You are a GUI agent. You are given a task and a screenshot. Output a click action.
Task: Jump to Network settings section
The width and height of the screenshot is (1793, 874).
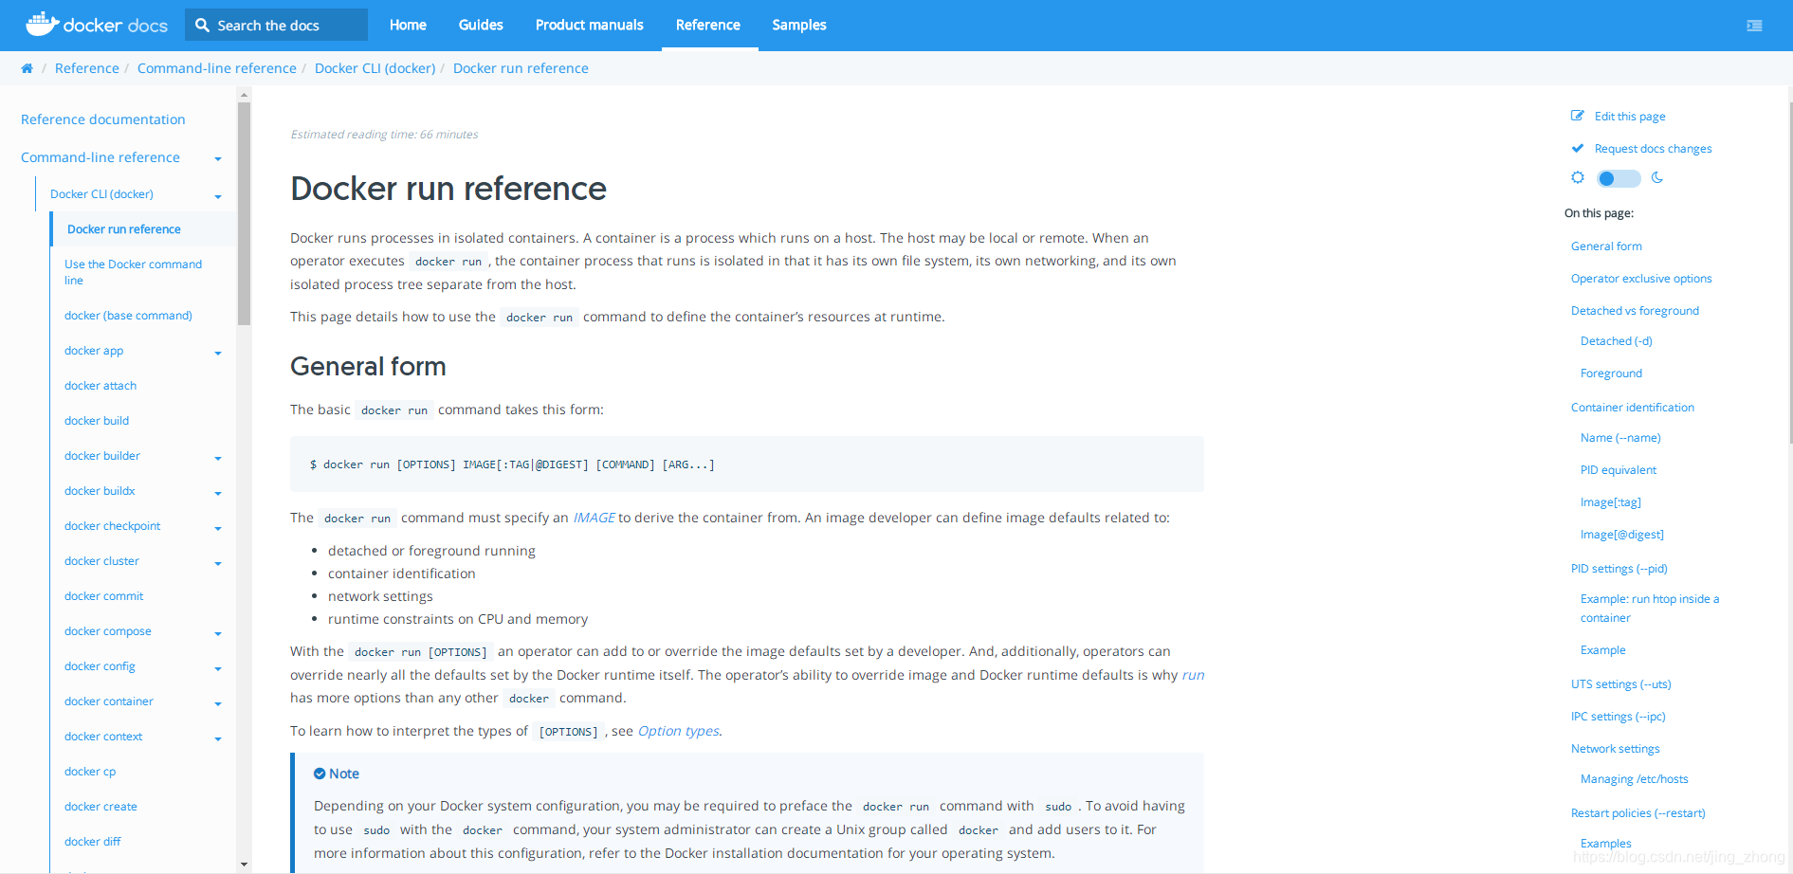click(1616, 749)
